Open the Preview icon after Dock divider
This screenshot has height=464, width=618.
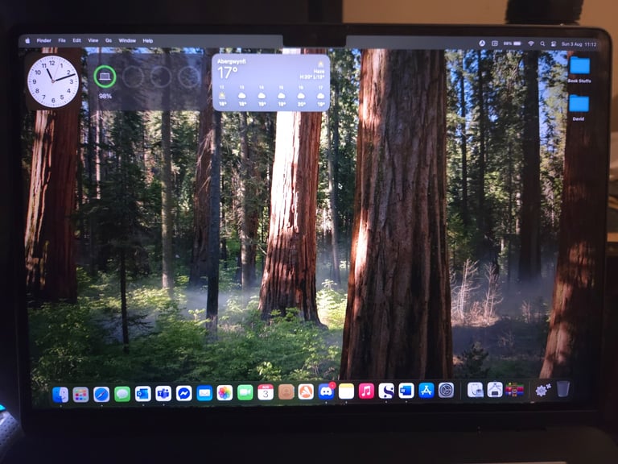(x=476, y=390)
